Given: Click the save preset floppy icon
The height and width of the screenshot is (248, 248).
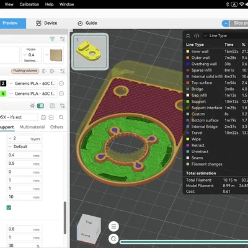Looking at the screenshot, I should (43, 117).
